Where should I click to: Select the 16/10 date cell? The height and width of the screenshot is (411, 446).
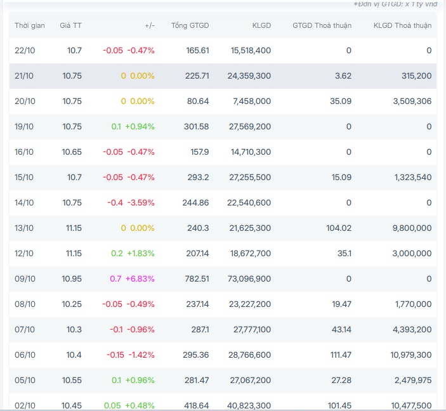(24, 152)
